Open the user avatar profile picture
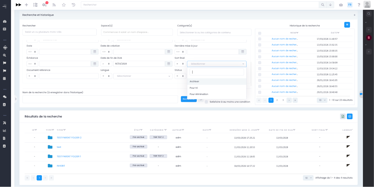The height and width of the screenshot is (187, 374). pyautogui.click(x=367, y=4)
